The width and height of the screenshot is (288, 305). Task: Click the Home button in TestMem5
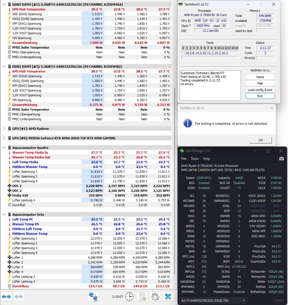(260, 77)
